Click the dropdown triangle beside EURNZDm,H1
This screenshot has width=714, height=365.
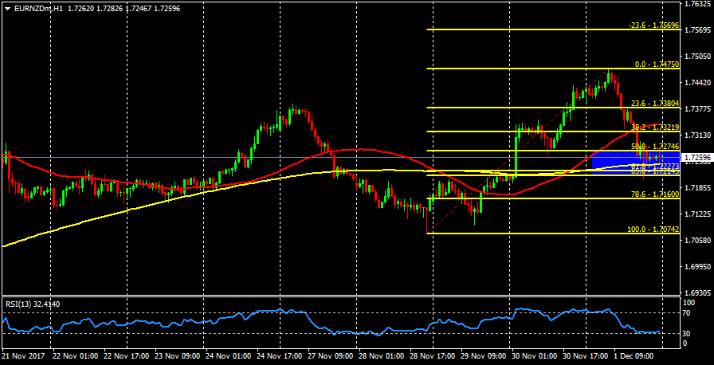tap(8, 7)
